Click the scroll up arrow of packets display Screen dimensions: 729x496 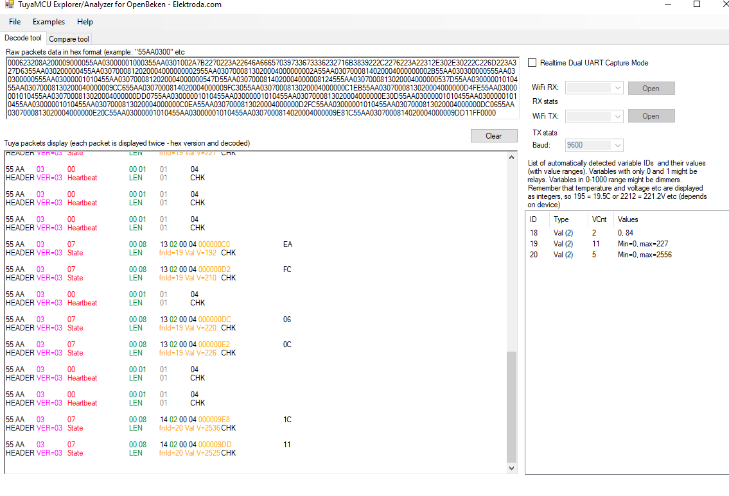coord(511,157)
